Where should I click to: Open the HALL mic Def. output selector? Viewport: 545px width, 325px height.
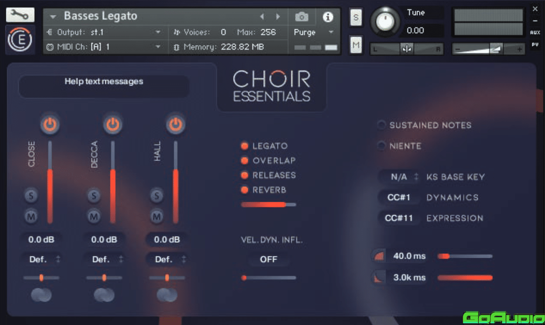point(167,259)
